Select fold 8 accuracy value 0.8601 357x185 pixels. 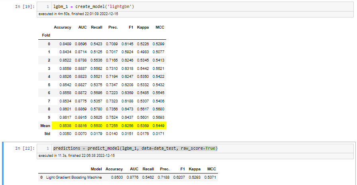point(65,109)
